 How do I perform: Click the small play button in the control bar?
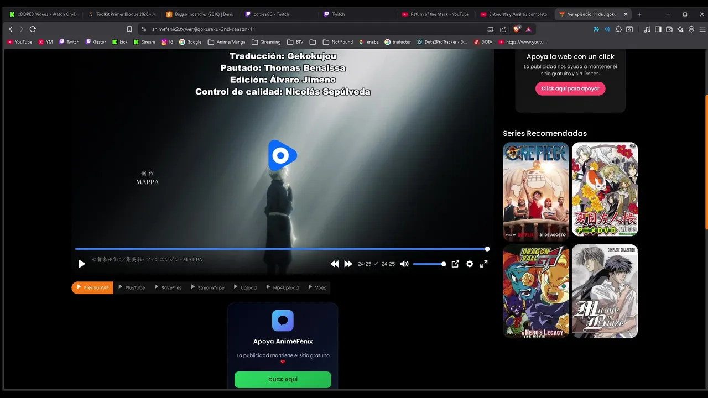pos(81,264)
